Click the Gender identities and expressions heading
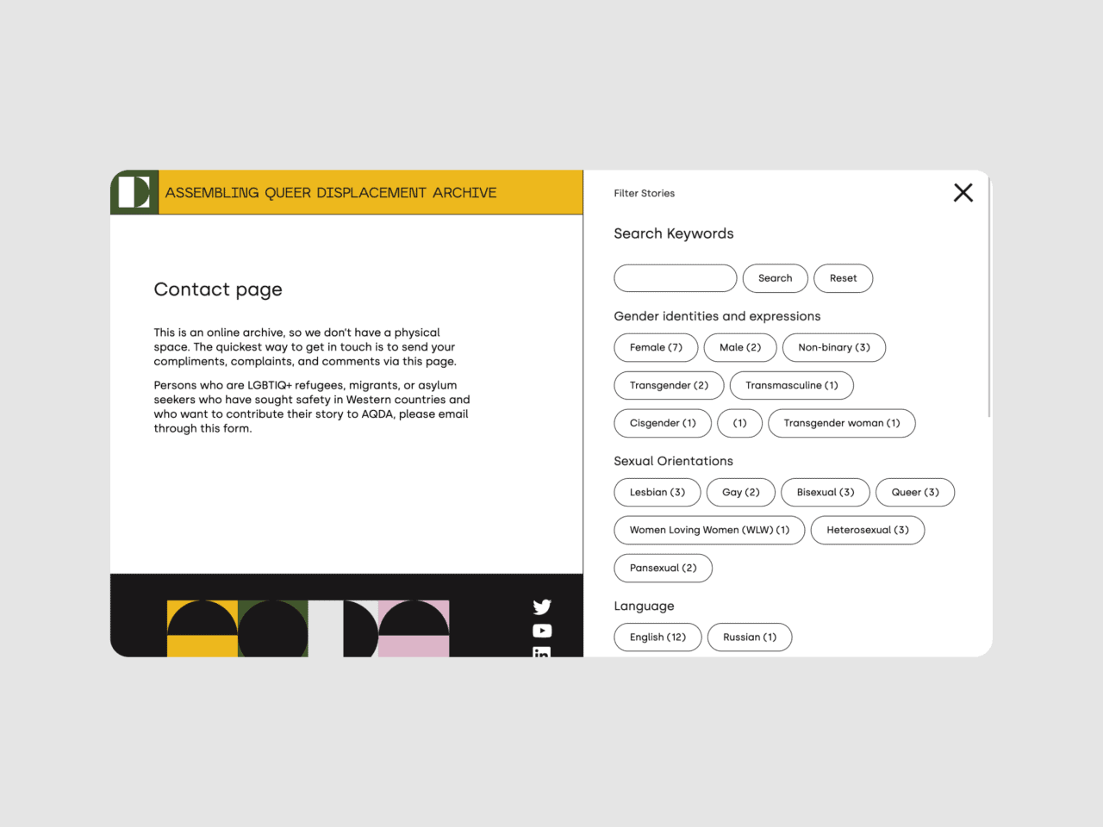The width and height of the screenshot is (1103, 827). (717, 316)
